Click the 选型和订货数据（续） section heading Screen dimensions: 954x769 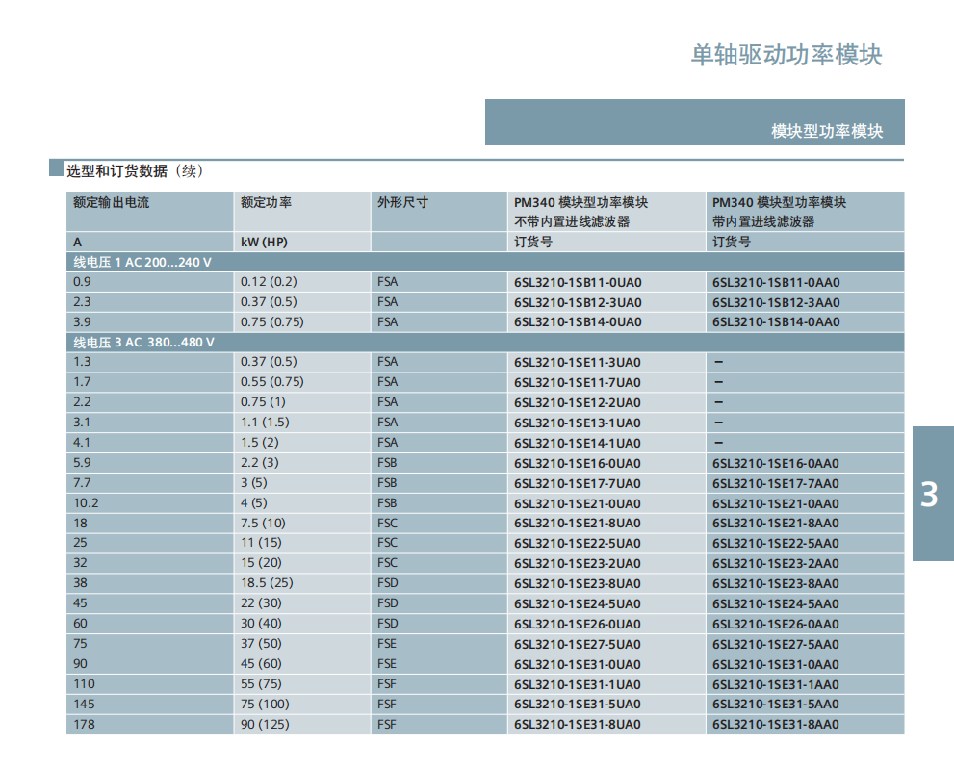[134, 171]
